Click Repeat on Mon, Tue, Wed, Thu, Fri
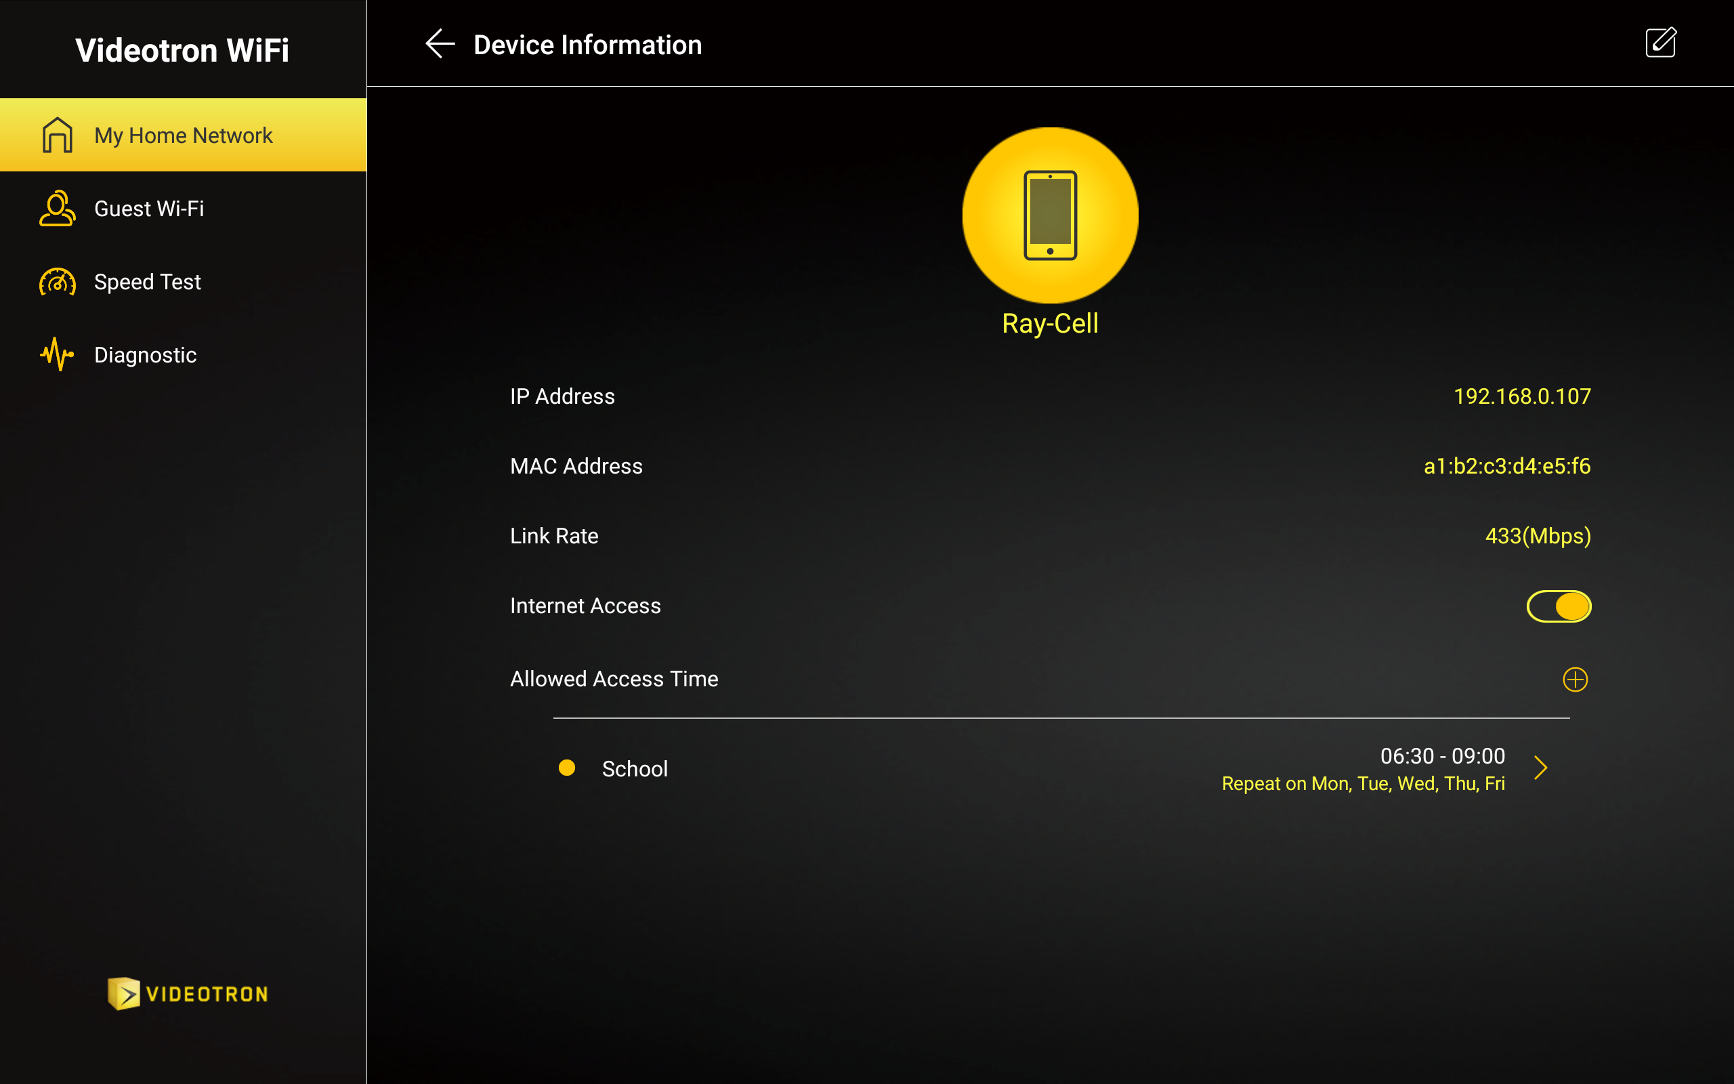Viewport: 1734px width, 1084px height. [x=1363, y=784]
